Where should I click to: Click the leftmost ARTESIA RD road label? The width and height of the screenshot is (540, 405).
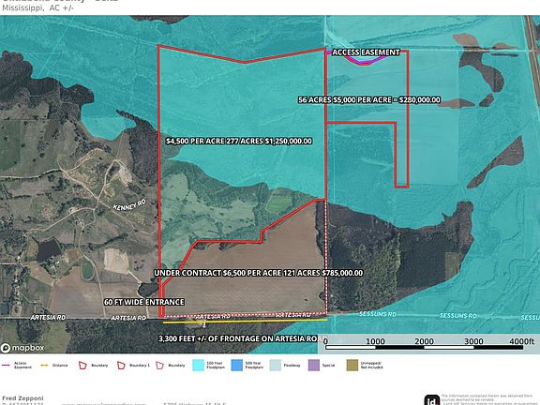coord(48,318)
